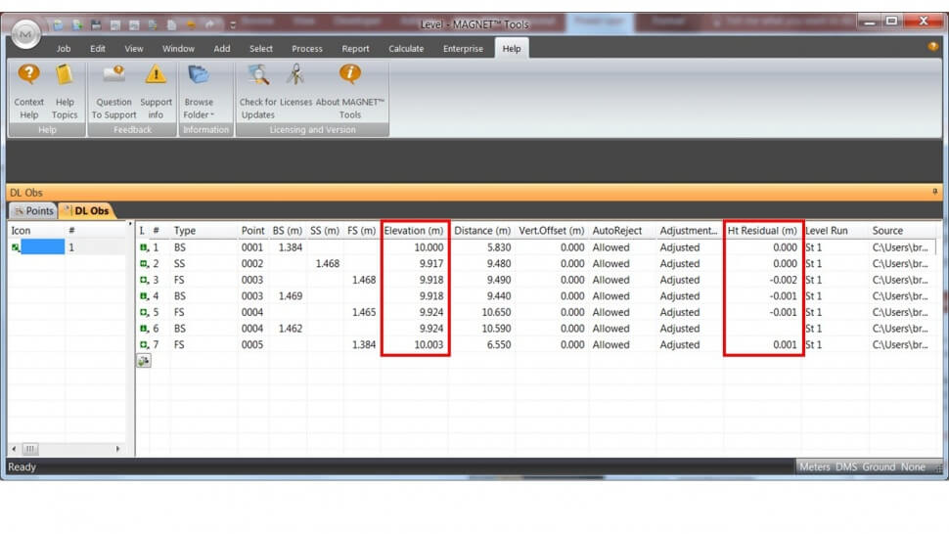Toggle the DL Obs panel pin icon
Viewport: 949px width, 534px height.
934,192
